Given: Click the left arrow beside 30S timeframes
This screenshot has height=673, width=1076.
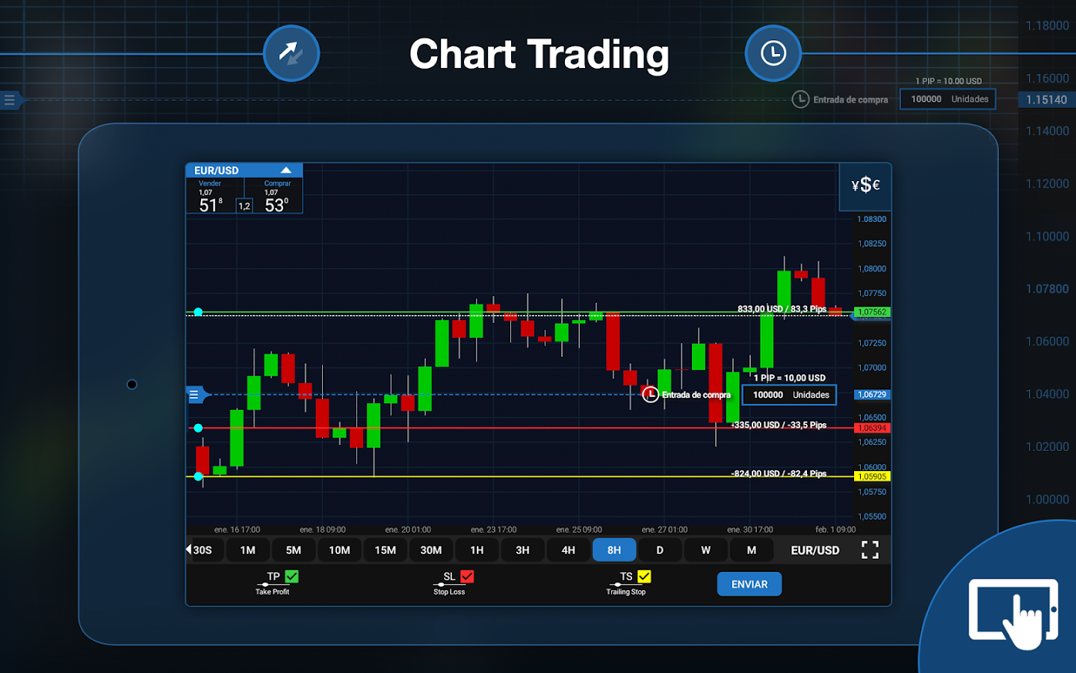Looking at the screenshot, I should (189, 550).
